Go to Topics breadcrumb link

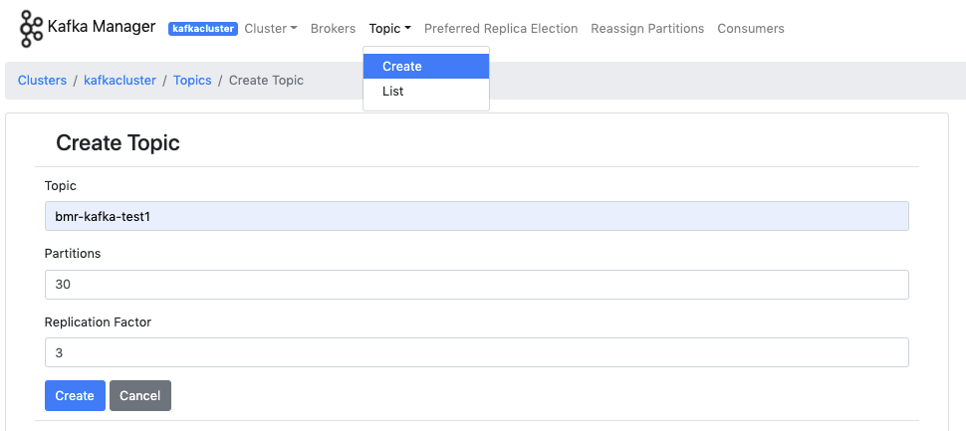[192, 80]
